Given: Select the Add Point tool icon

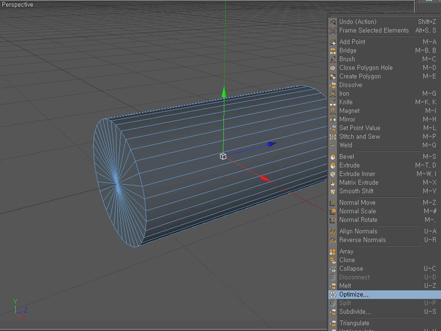Looking at the screenshot, I should point(333,42).
